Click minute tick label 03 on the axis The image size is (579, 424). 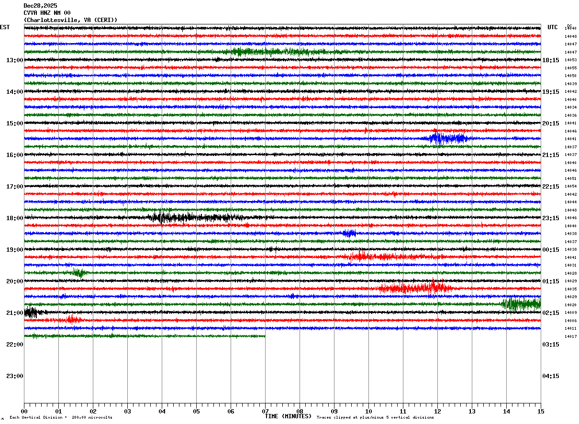pyautogui.click(x=127, y=412)
